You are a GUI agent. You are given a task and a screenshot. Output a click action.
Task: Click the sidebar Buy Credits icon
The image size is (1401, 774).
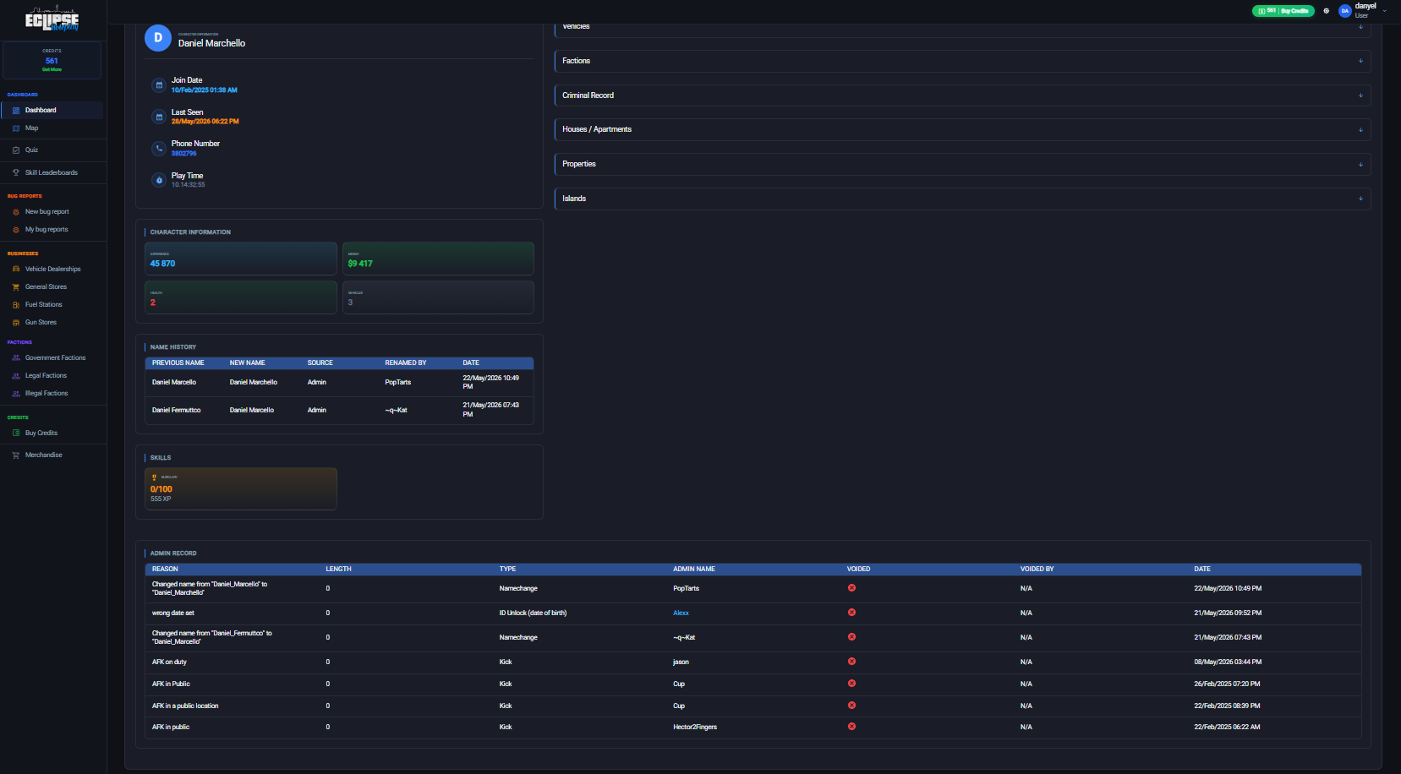[x=16, y=433]
